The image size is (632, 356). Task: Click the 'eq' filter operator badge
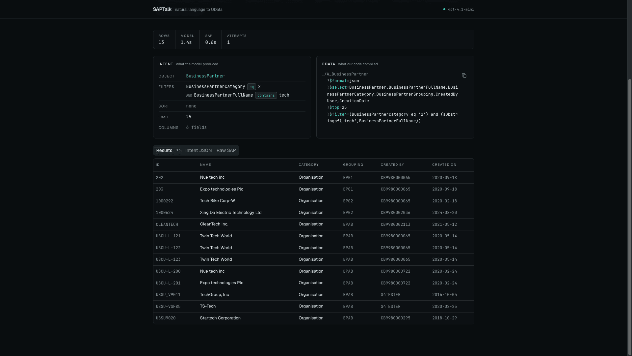click(x=251, y=87)
